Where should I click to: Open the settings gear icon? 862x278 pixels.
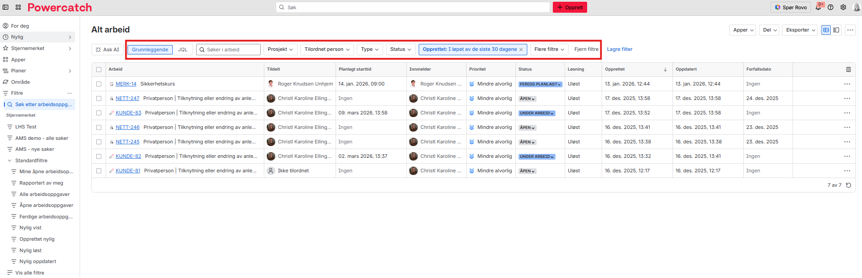[843, 7]
